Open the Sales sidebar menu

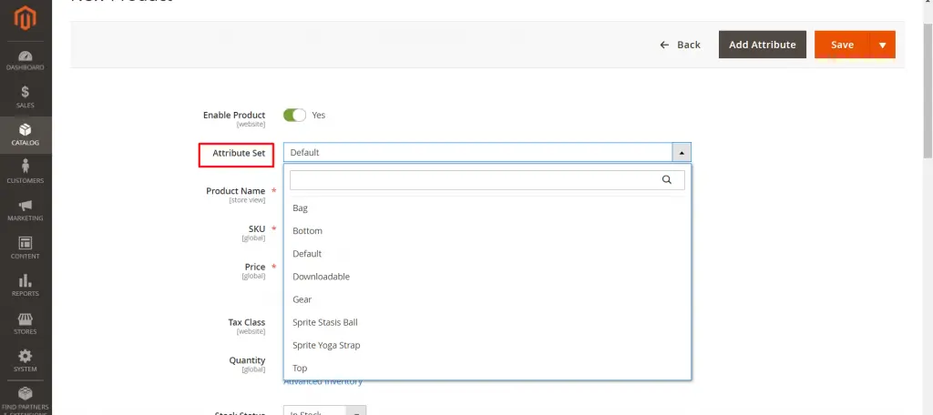click(26, 97)
